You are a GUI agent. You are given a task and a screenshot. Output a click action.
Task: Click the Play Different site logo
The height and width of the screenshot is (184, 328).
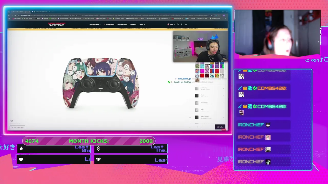tap(57, 25)
